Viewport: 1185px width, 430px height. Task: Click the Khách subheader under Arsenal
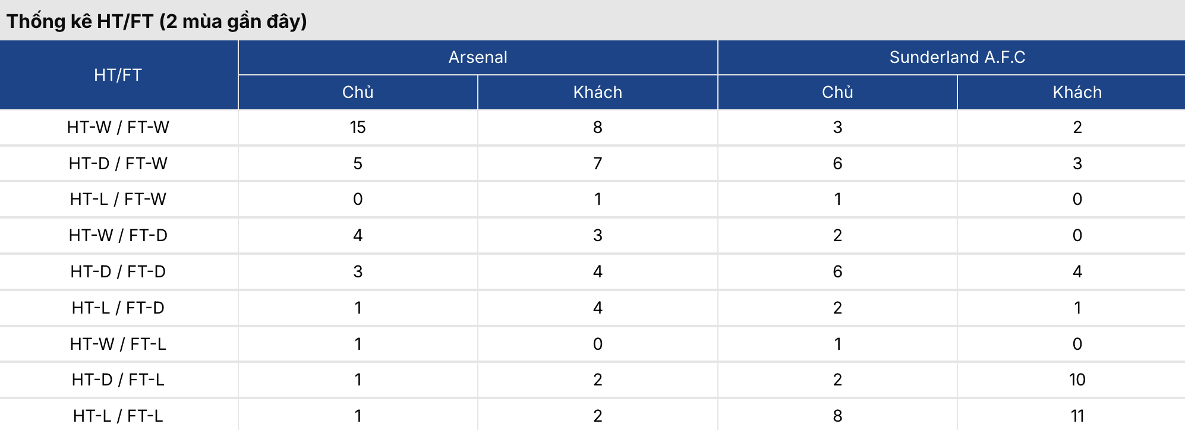coord(597,93)
